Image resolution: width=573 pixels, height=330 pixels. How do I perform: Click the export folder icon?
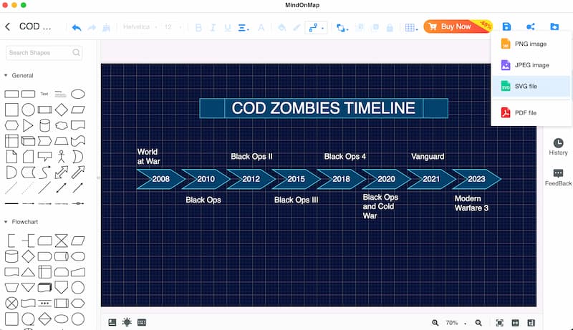pyautogui.click(x=554, y=26)
